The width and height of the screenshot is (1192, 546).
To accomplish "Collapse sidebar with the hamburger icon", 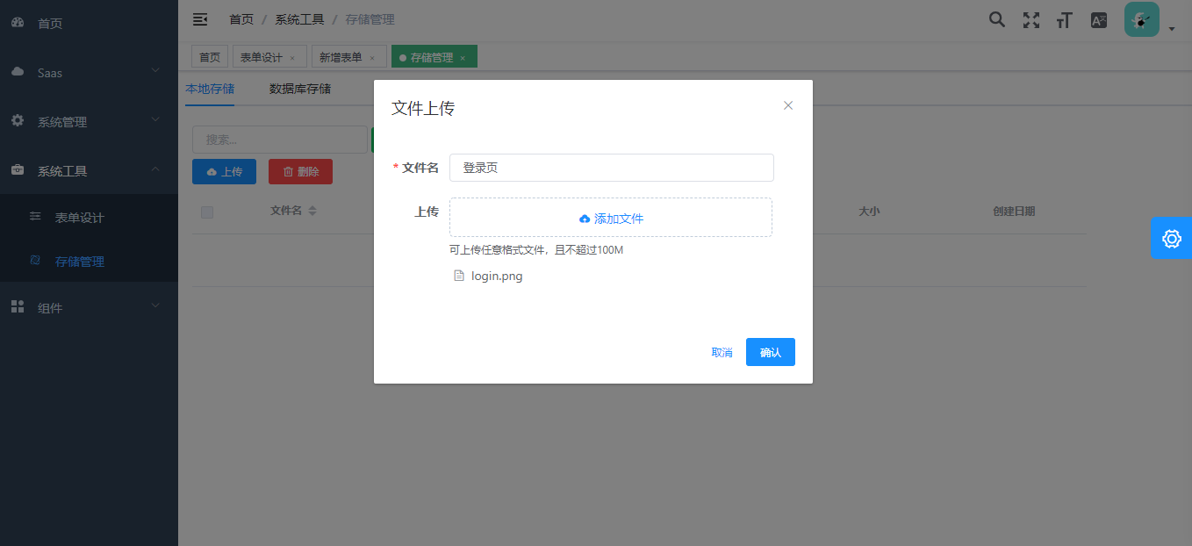I will point(200,19).
